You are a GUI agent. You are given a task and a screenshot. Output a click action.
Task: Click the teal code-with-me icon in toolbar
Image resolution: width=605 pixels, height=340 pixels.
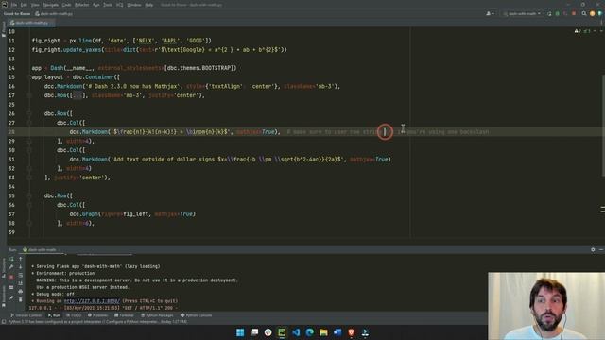click(x=600, y=13)
